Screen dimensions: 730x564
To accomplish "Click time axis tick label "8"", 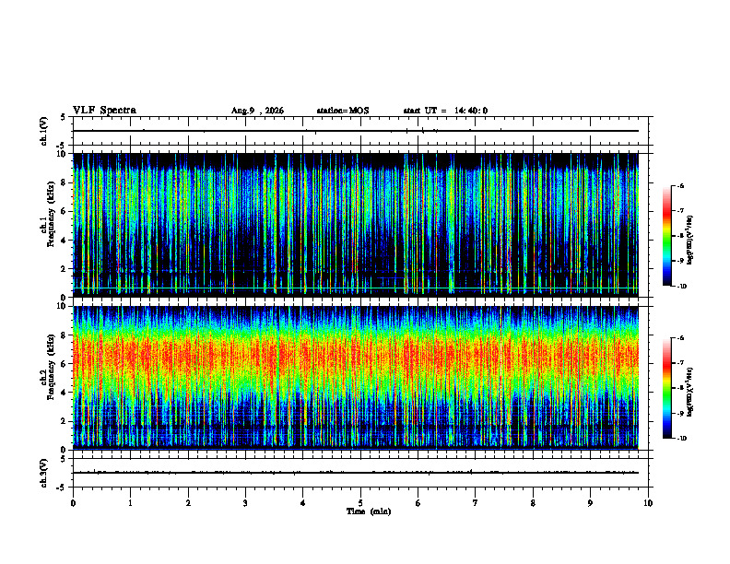I will coord(533,503).
